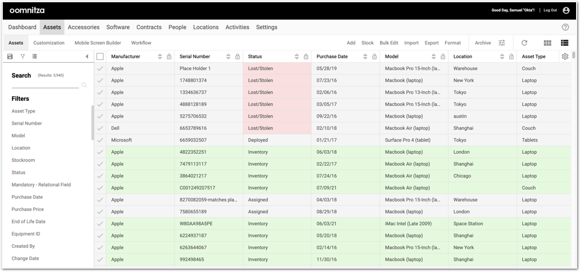Open column settings gear icon
Image resolution: width=580 pixels, height=272 pixels.
click(565, 57)
